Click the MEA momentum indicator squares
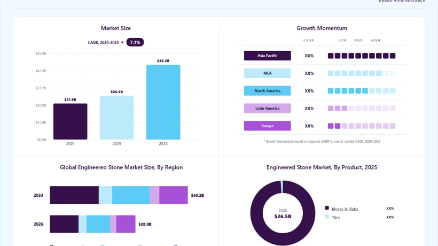The height and width of the screenshot is (246, 438). pyautogui.click(x=362, y=73)
